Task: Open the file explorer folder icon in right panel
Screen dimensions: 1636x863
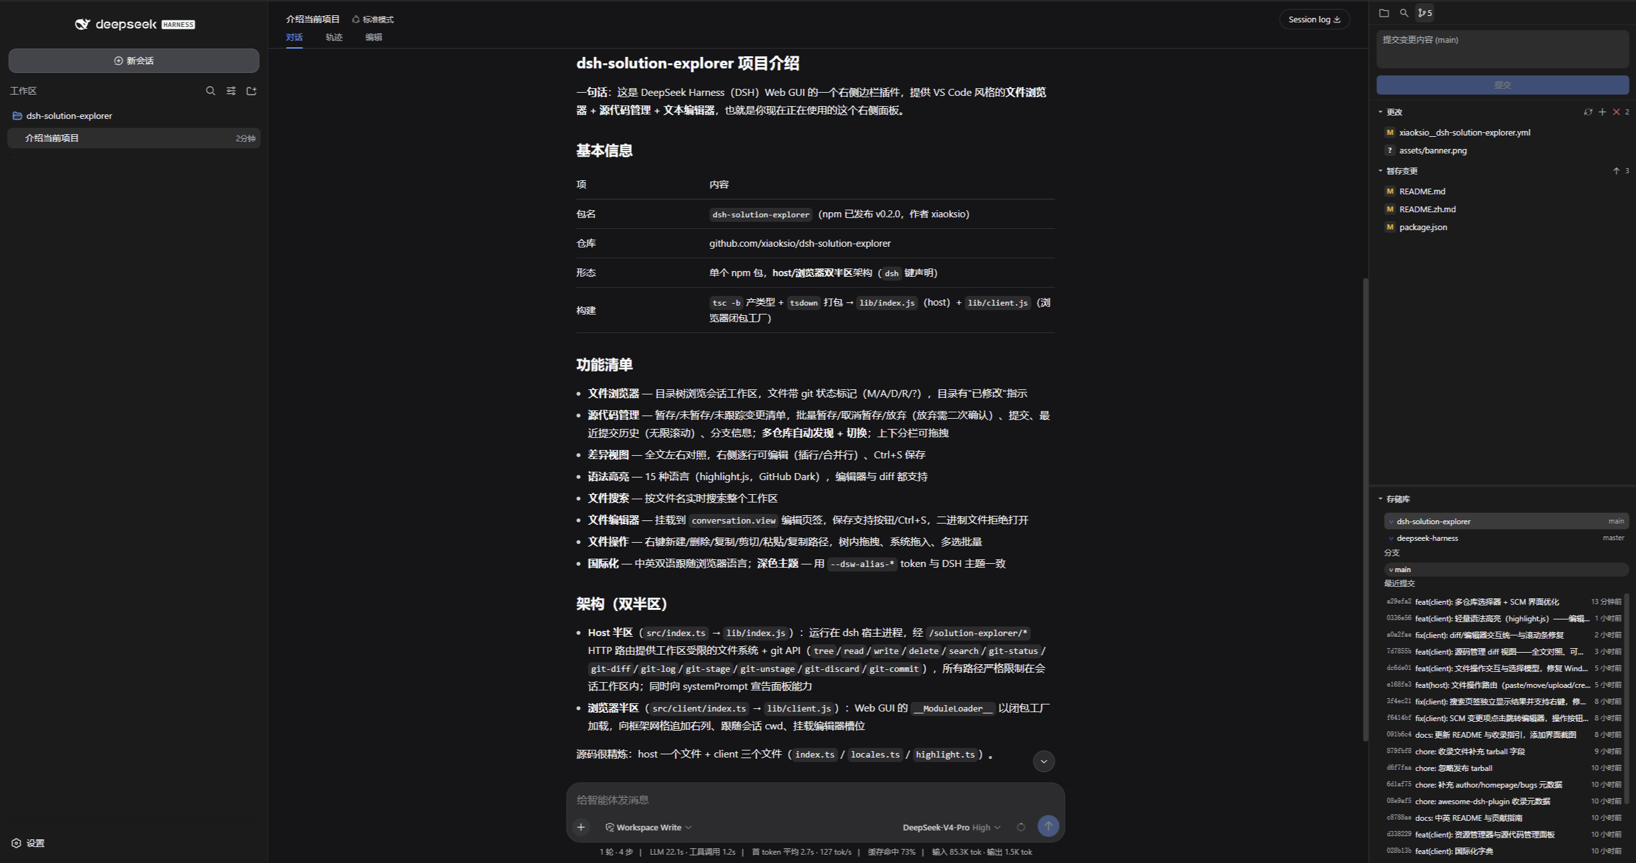Action: 1384,13
